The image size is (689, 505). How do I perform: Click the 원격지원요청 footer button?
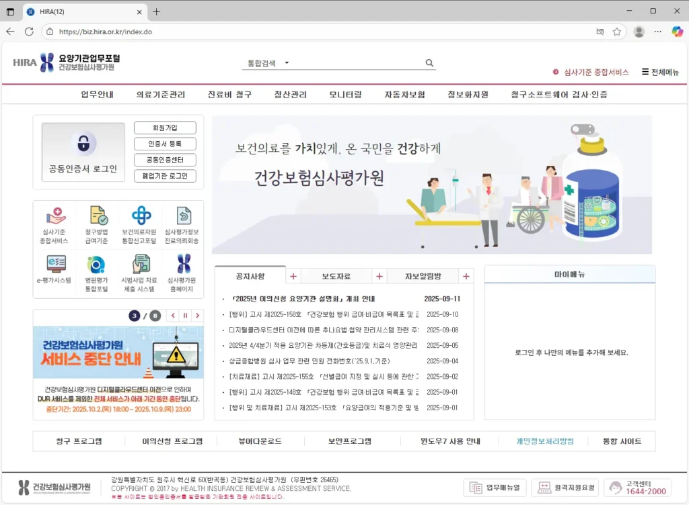point(567,488)
